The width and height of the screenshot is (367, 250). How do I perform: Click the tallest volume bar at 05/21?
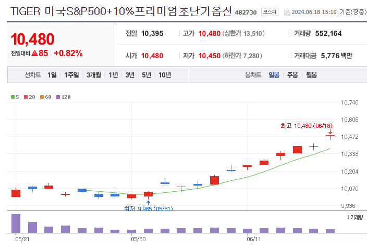coord(16,223)
